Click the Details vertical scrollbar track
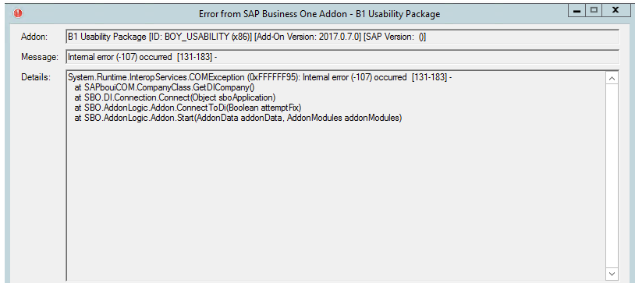The height and width of the screenshot is (283, 635). [612, 175]
